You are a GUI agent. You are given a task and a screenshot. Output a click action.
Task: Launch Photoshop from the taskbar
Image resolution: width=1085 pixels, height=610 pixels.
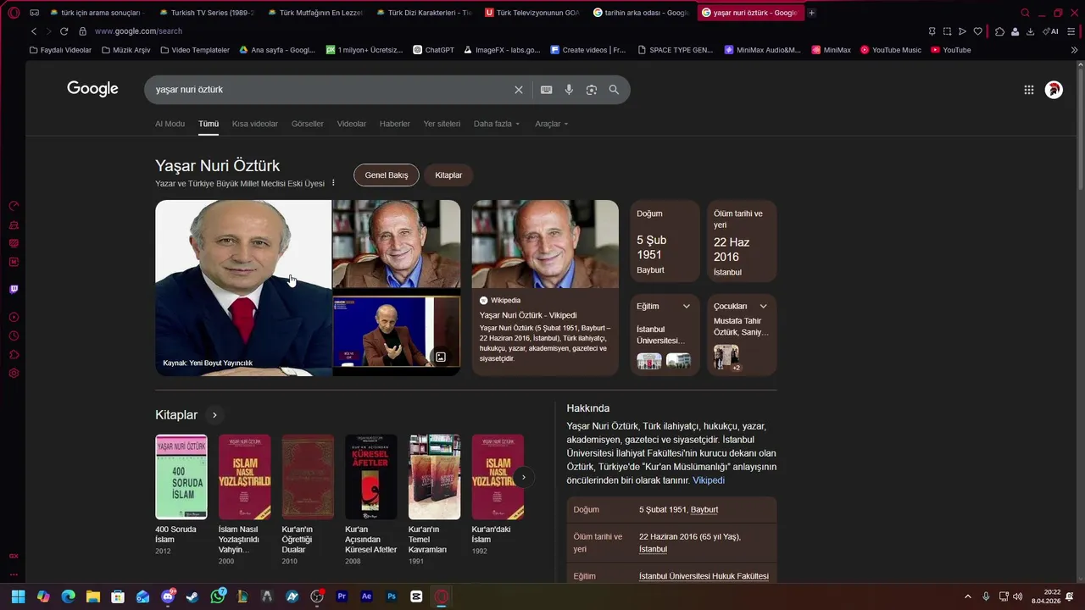click(392, 596)
